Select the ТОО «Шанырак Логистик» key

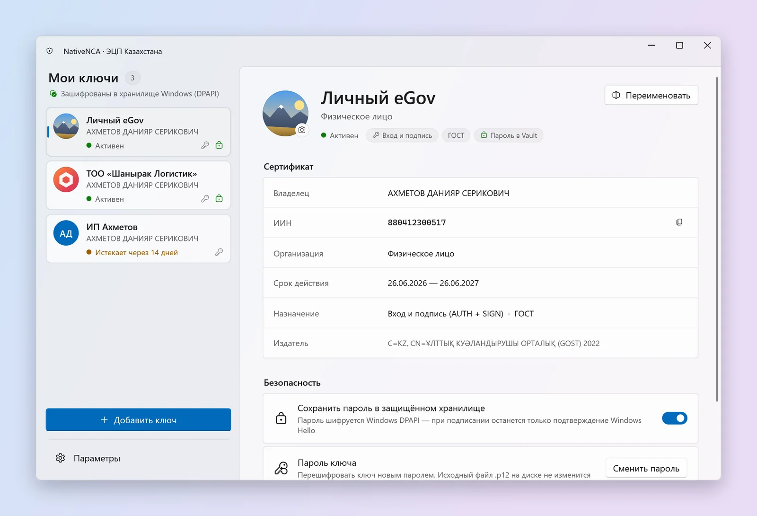click(138, 186)
